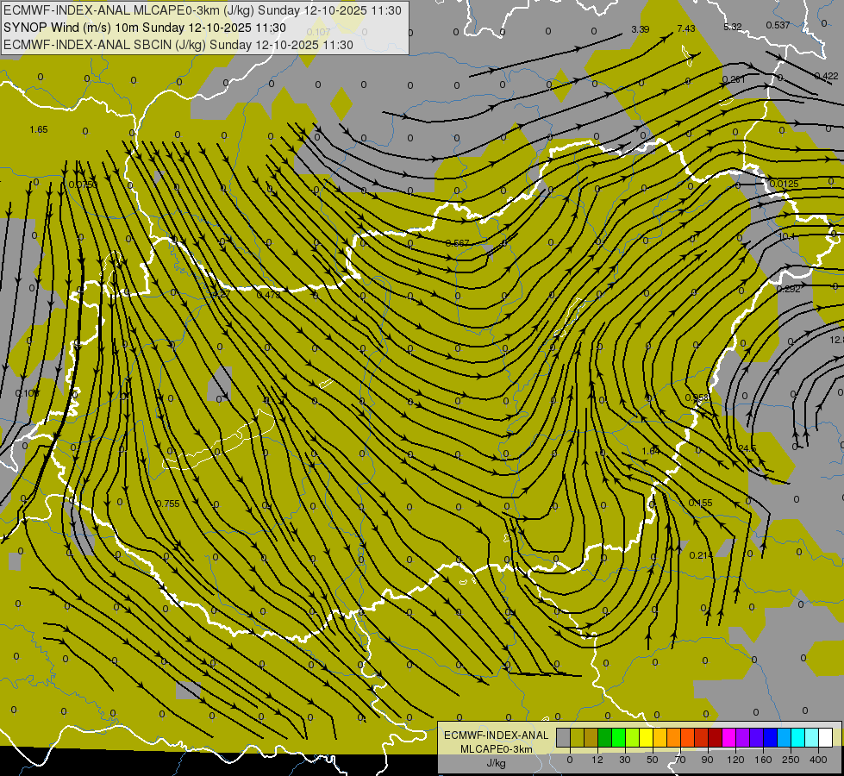Click the map value 10.1

(786, 236)
